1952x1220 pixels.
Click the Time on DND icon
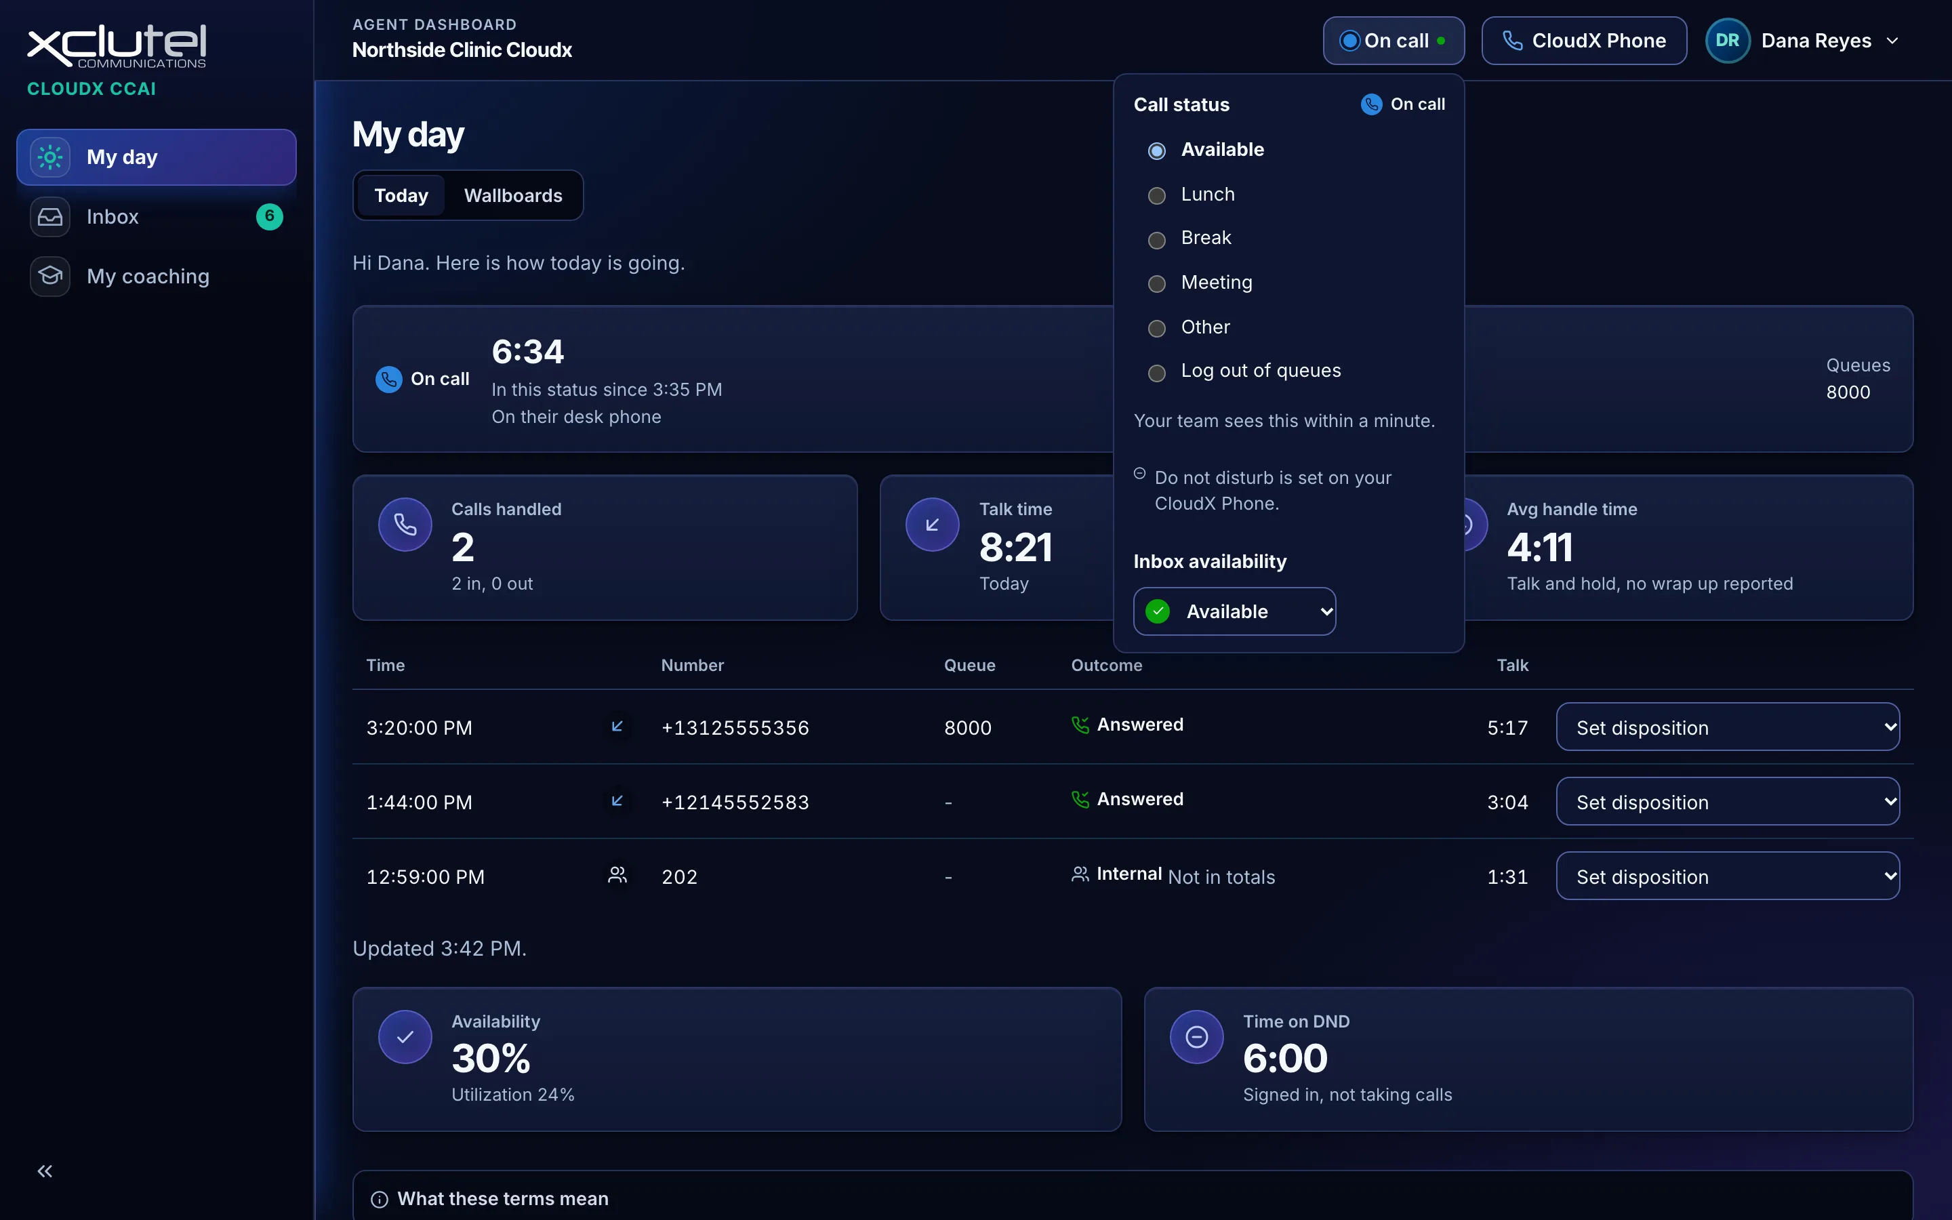[x=1197, y=1037]
